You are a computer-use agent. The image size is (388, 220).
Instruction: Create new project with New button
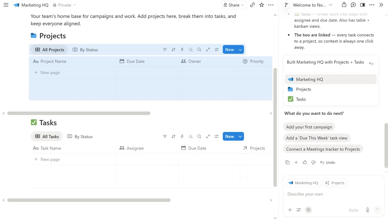pos(229,50)
